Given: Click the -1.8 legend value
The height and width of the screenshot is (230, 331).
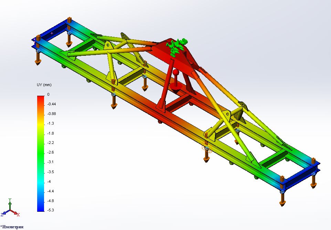Looking at the screenshot, I should (51, 133).
